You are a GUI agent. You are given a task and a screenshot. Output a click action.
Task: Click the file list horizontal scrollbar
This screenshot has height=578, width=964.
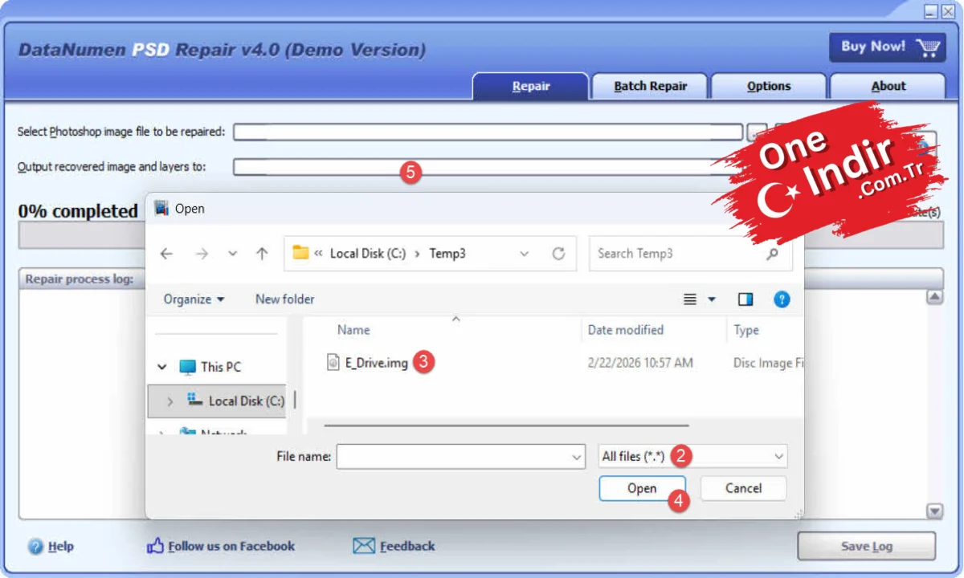point(507,425)
